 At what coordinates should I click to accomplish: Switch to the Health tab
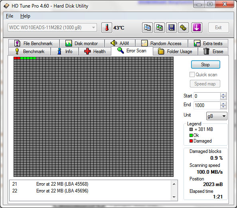[95, 52]
